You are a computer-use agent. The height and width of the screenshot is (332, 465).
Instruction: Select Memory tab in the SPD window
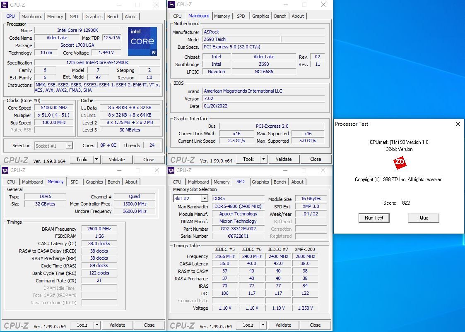pyautogui.click(x=222, y=182)
